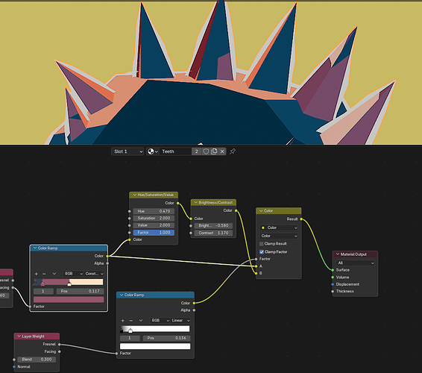
Task: Open Const... interpolation dropdown
Action: pyautogui.click(x=94, y=274)
